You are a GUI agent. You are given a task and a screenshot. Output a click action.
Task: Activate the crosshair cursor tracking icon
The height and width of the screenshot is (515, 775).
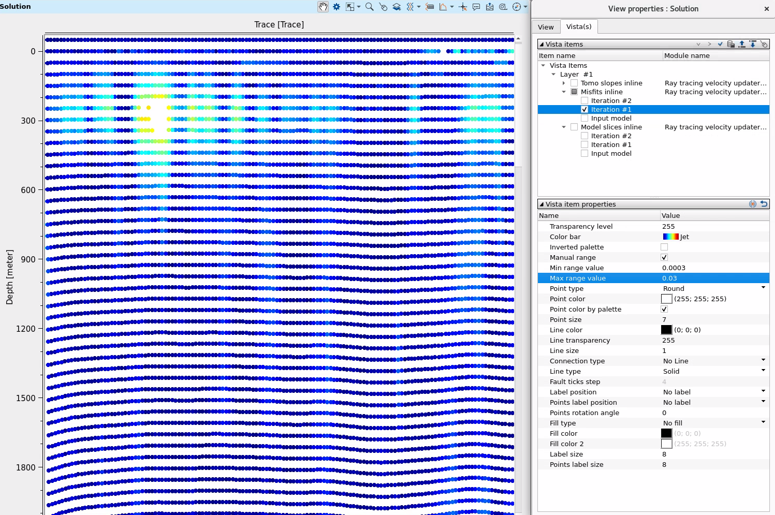click(x=463, y=7)
